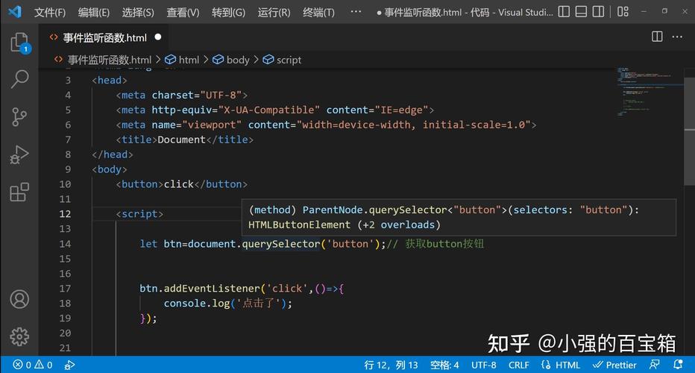Click the <title> tag on line 7
695x373 pixels.
tap(136, 140)
